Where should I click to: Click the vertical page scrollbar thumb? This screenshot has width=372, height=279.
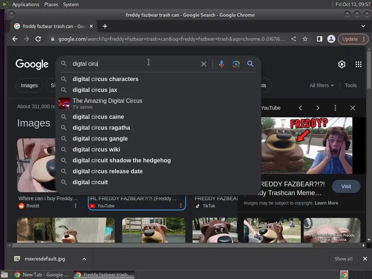pos(368,70)
